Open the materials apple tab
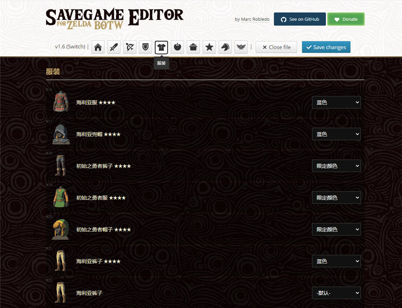The image size is (402, 308). click(177, 47)
